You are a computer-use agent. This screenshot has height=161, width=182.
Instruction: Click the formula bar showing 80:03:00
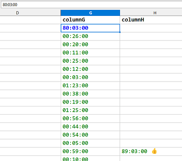click(x=92, y=5)
